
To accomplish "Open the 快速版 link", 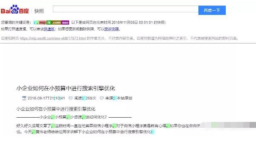I will (49, 29).
